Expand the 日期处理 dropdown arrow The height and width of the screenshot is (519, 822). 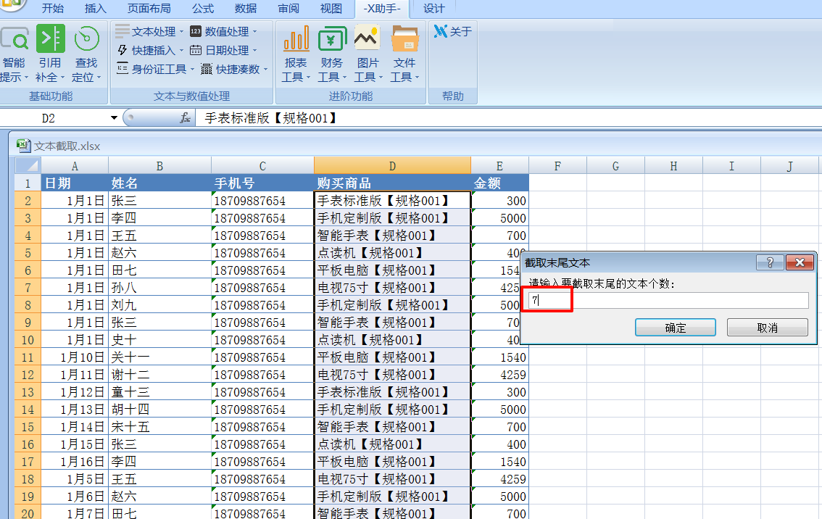[254, 50]
